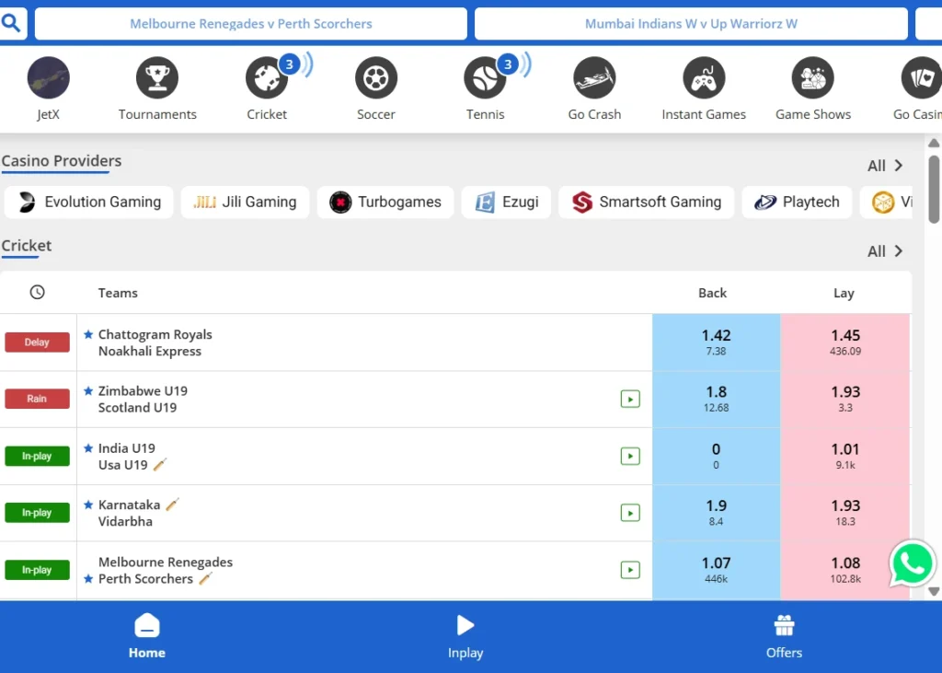This screenshot has height=673, width=942.
Task: Pick the 1.42 Back odds cell
Action: click(716, 342)
